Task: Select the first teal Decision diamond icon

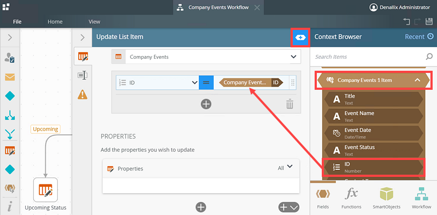Action: 10,96
